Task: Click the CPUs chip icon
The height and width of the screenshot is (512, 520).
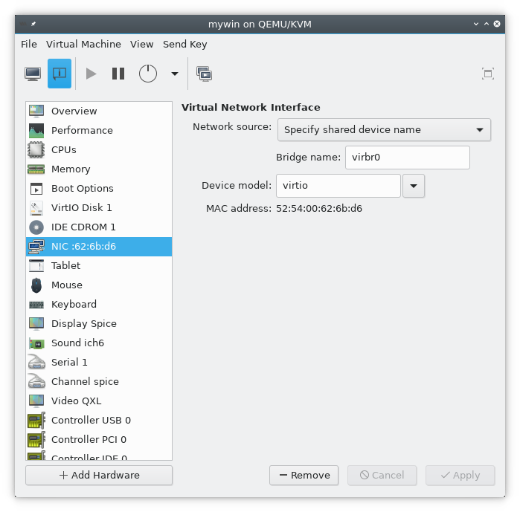Action: 36,149
